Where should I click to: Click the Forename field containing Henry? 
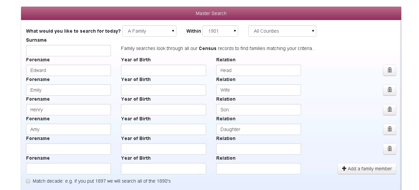click(x=68, y=110)
